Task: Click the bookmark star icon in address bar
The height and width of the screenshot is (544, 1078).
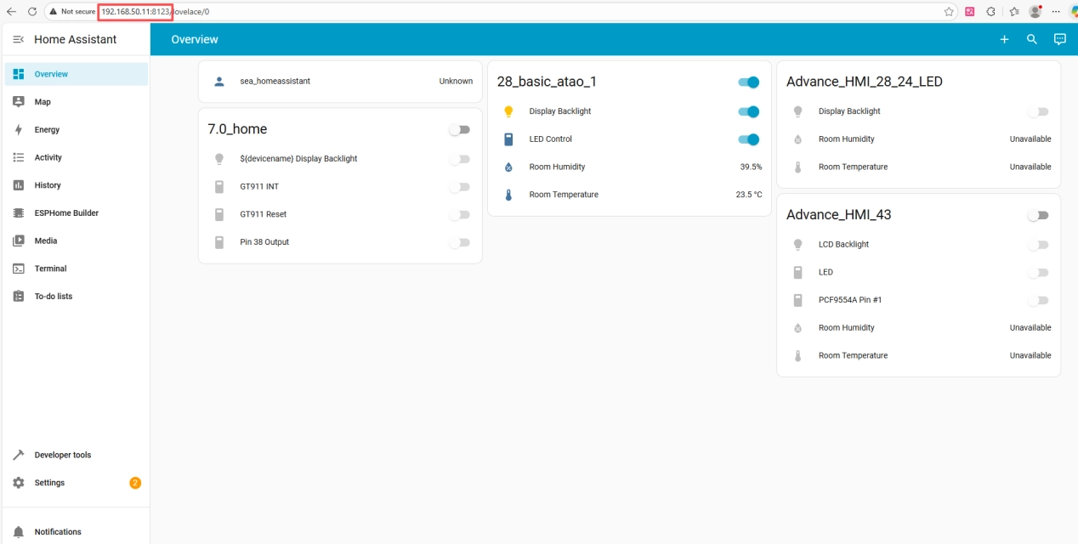Action: [949, 12]
